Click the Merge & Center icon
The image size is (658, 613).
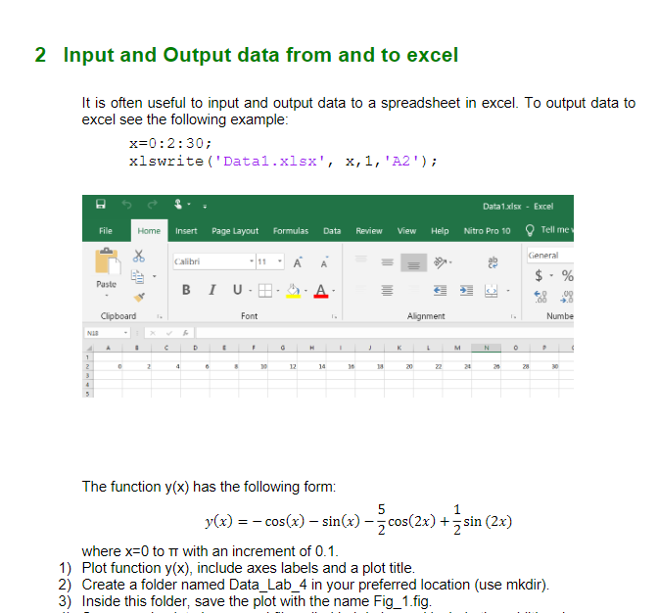pyautogui.click(x=491, y=291)
